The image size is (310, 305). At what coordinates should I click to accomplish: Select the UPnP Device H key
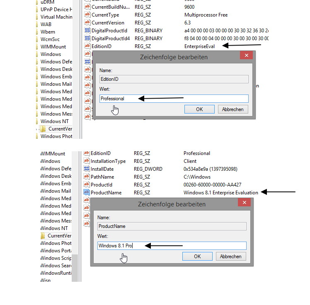56,10
